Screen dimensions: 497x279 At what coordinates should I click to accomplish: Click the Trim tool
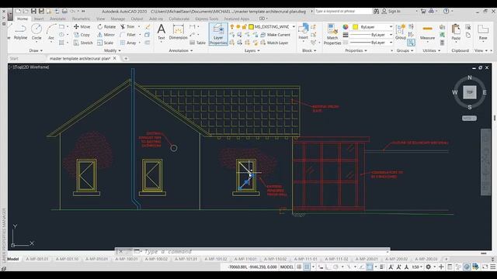point(127,27)
